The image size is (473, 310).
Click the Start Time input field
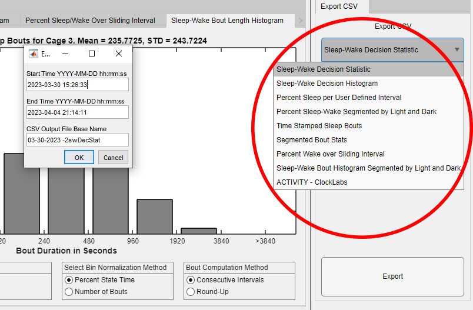coord(77,85)
